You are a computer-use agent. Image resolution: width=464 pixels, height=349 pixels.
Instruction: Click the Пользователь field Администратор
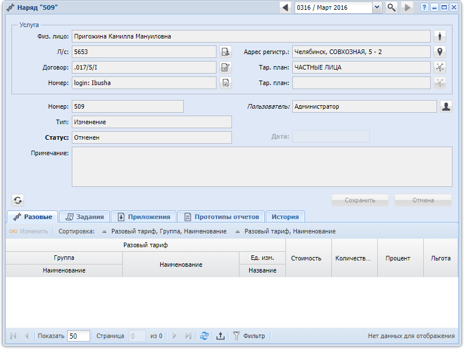click(364, 106)
